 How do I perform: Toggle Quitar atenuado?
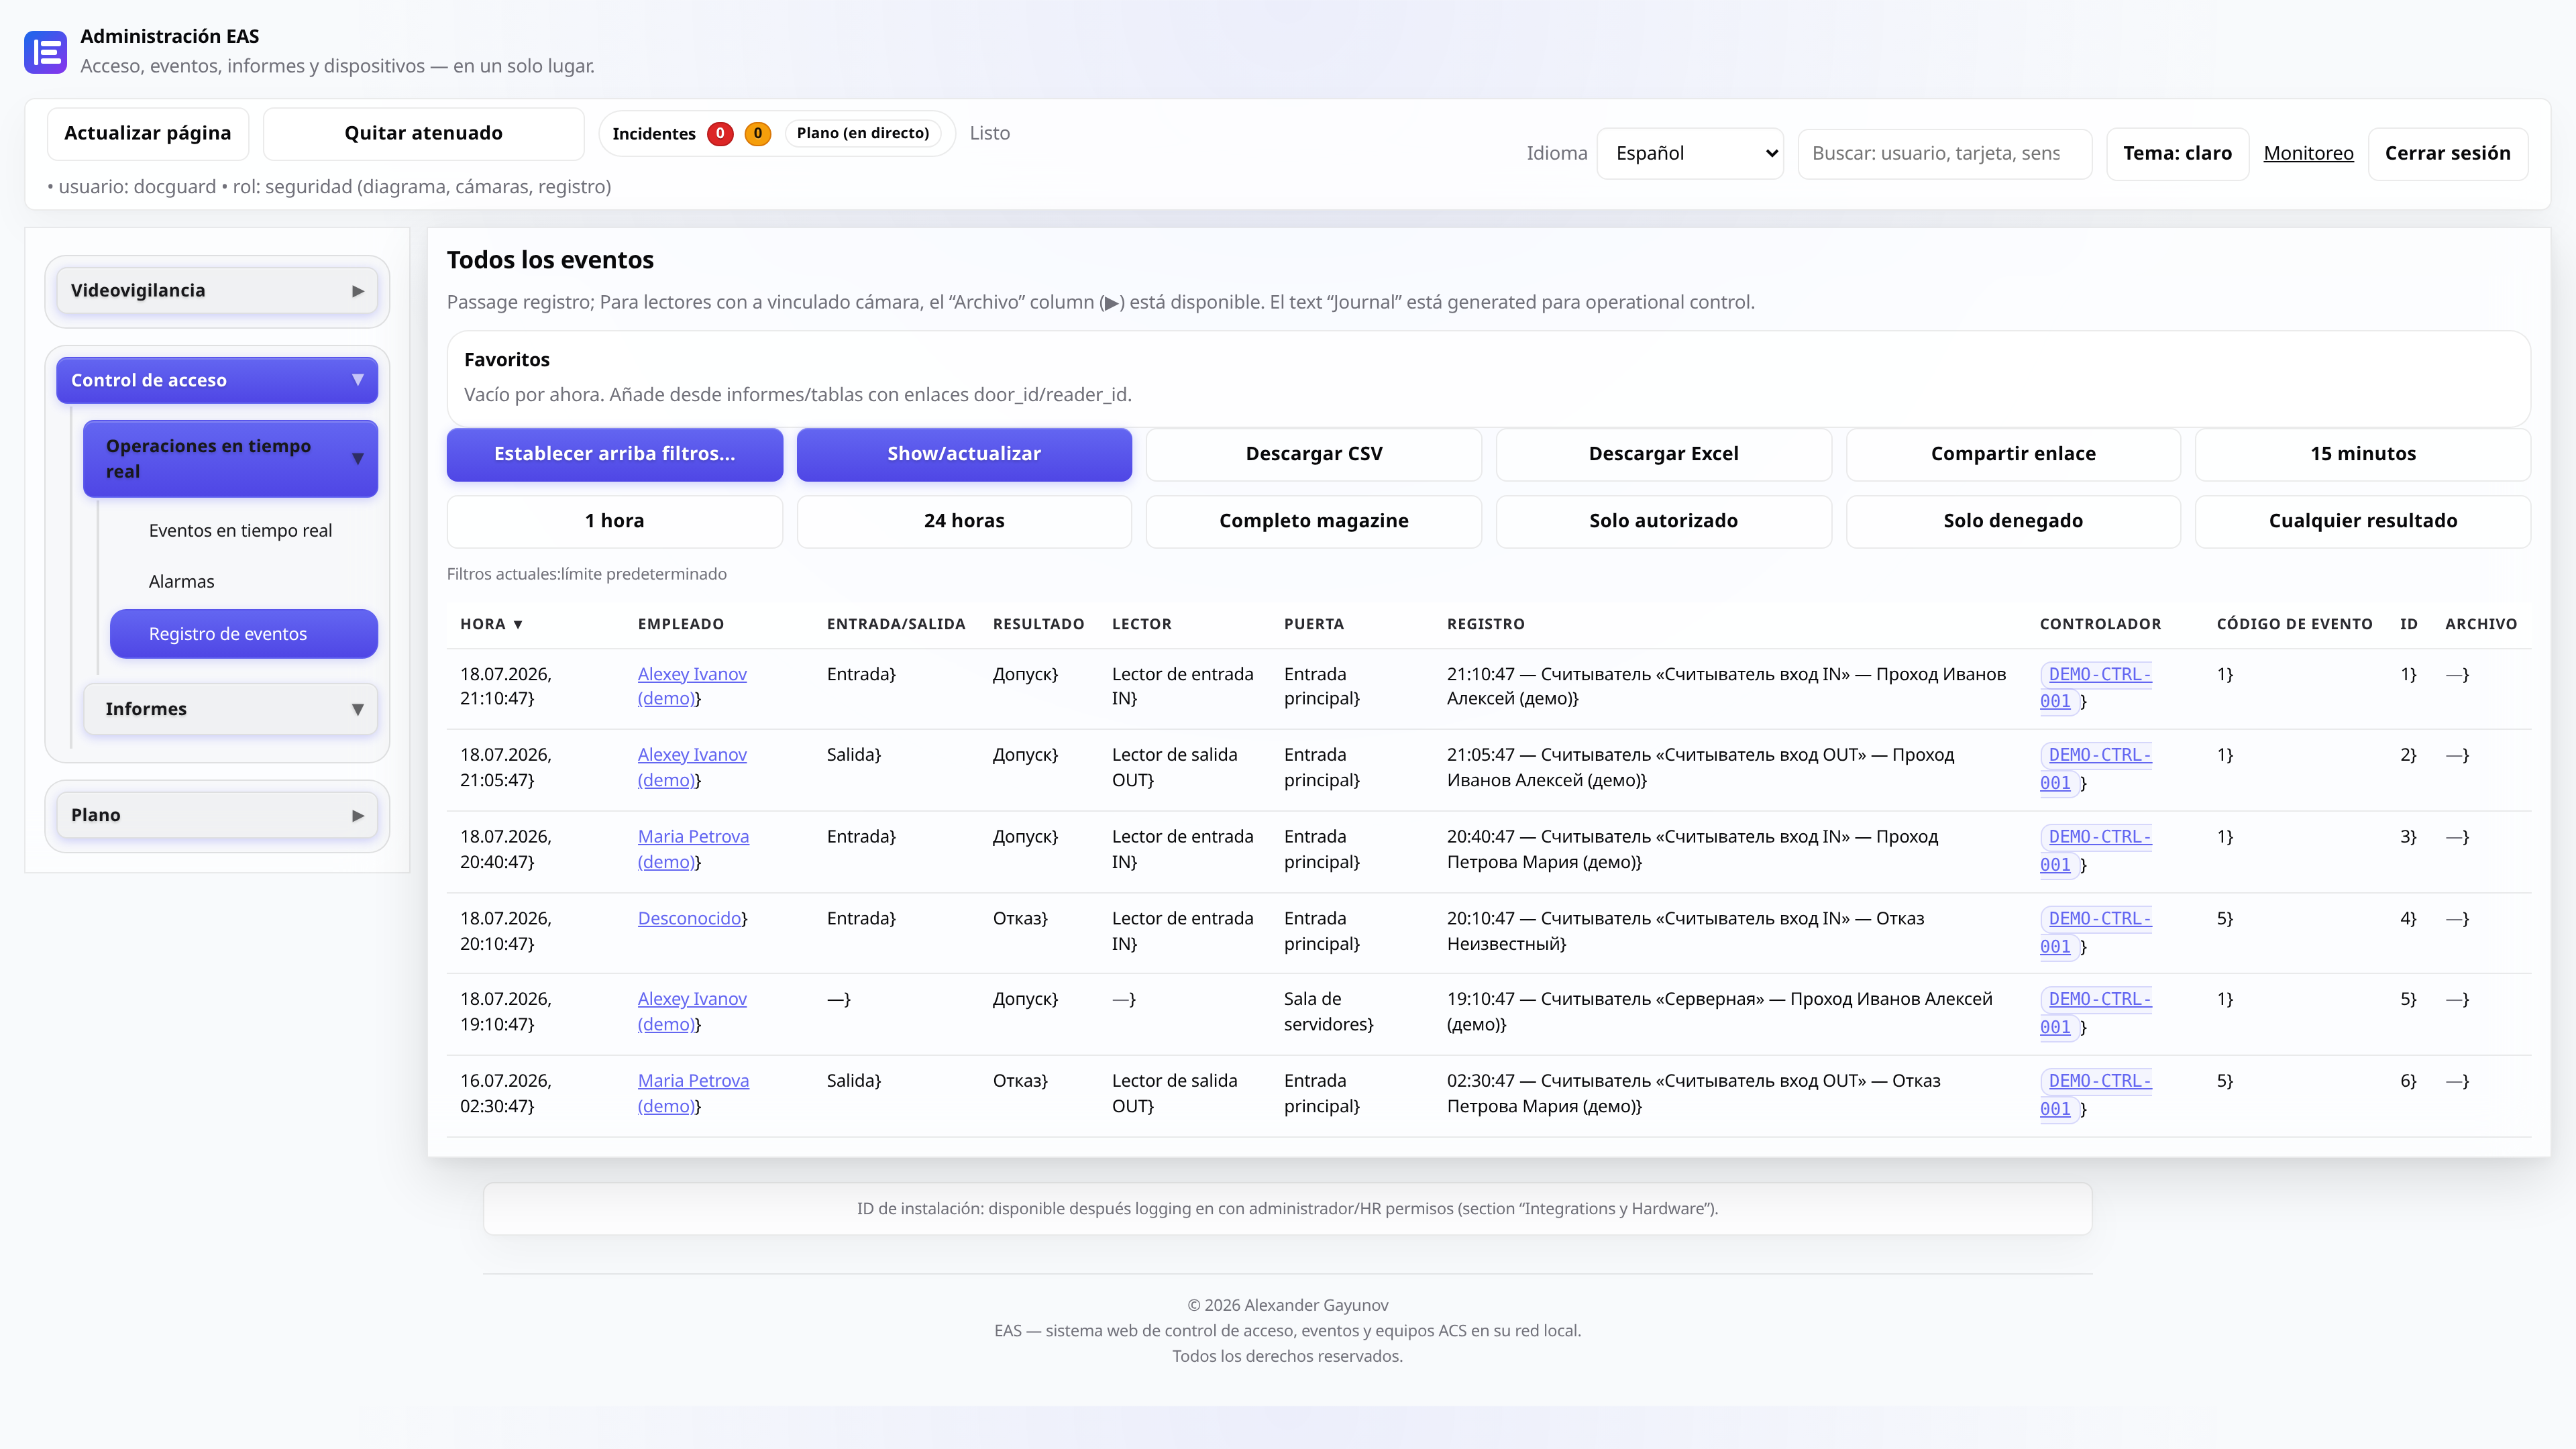pos(423,133)
